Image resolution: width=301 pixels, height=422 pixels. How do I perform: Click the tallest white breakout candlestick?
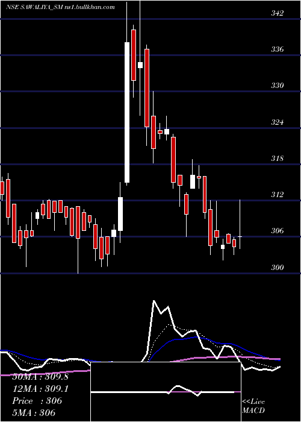(127, 113)
